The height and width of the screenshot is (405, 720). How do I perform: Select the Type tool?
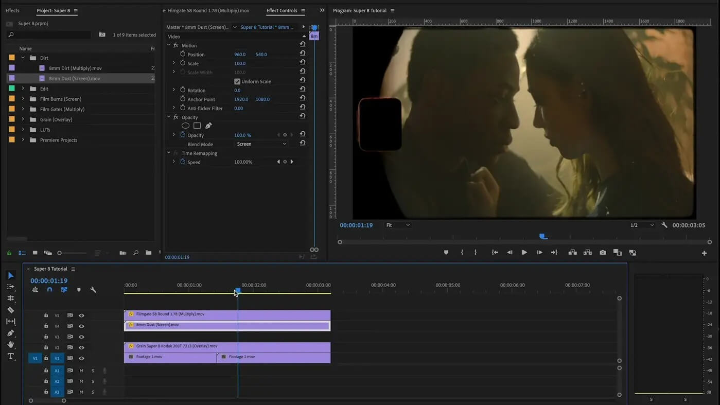(x=10, y=356)
